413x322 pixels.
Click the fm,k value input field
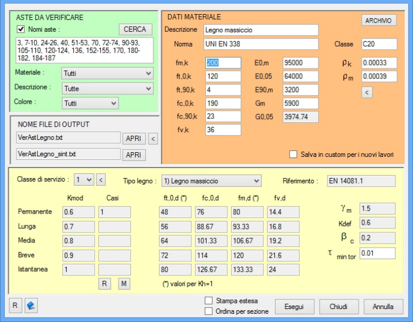pyautogui.click(x=223, y=63)
